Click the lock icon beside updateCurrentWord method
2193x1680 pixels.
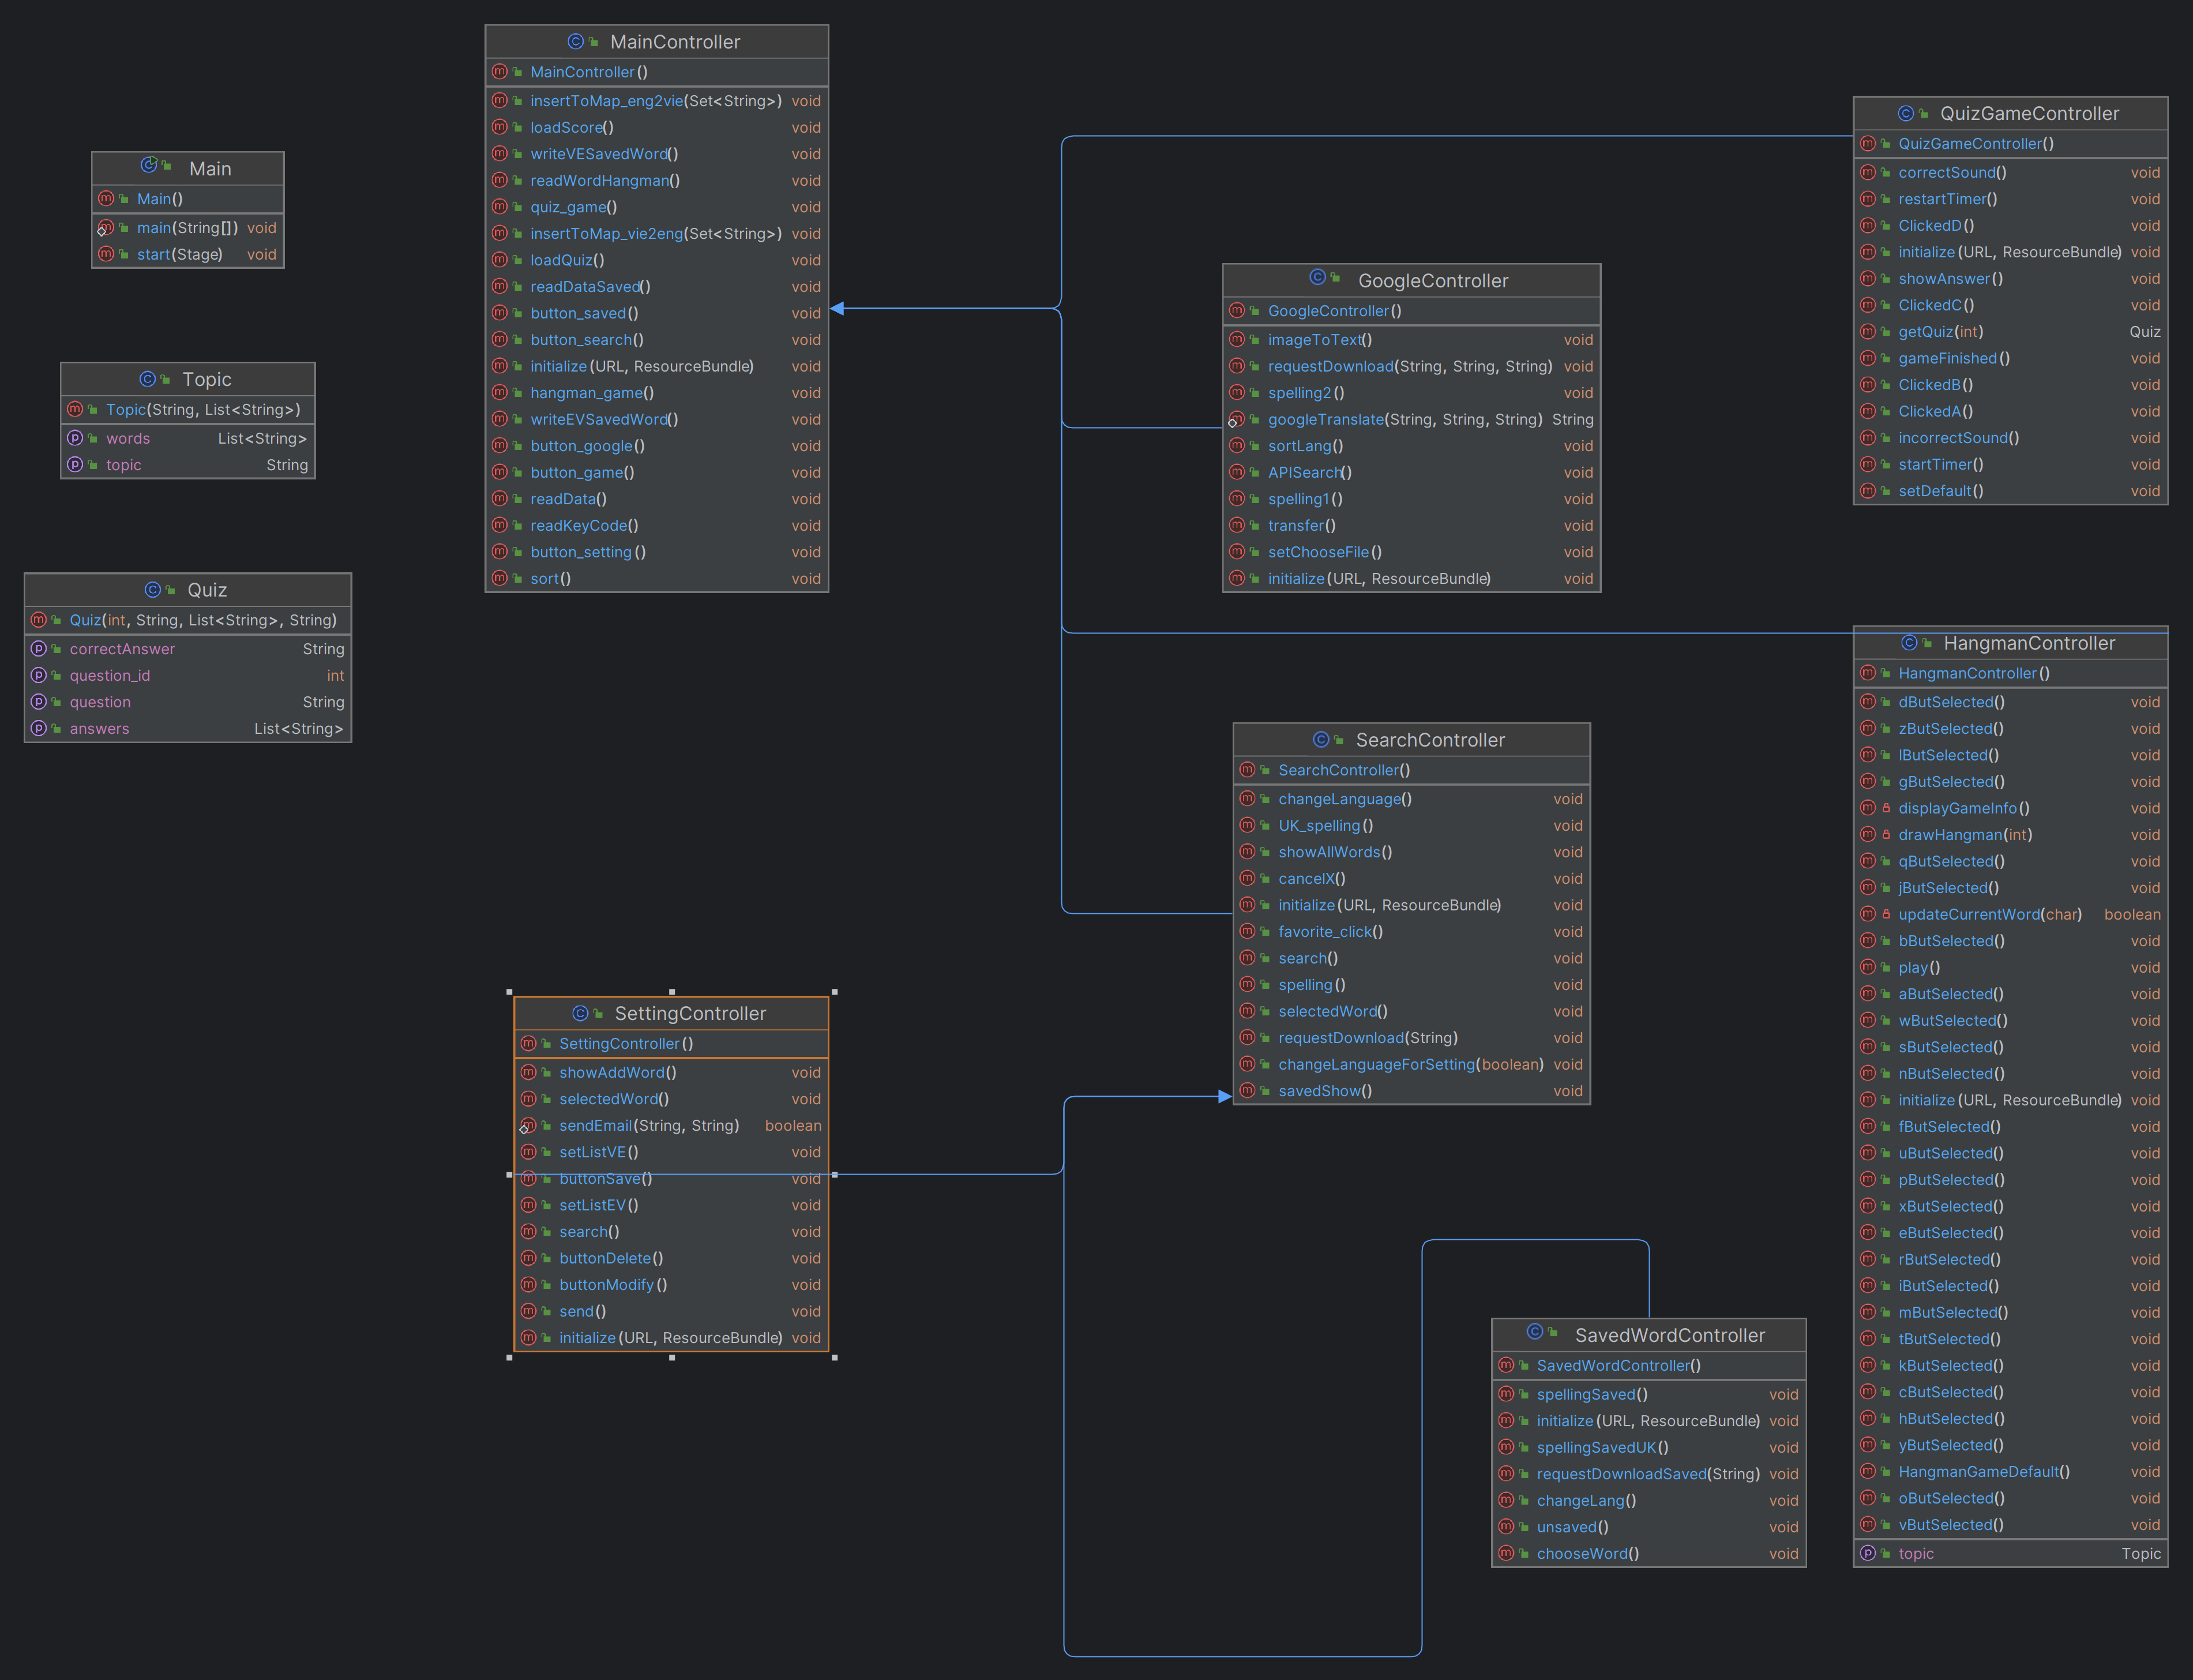[x=1886, y=915]
